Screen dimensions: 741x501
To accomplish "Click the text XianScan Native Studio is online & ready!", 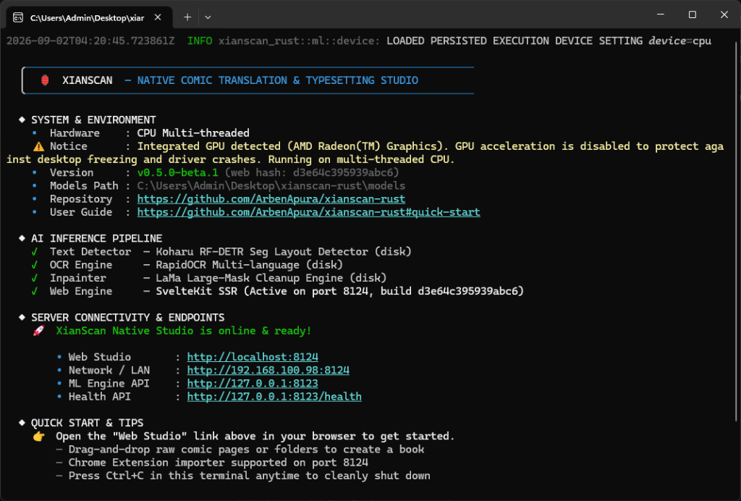I will click(x=184, y=331).
